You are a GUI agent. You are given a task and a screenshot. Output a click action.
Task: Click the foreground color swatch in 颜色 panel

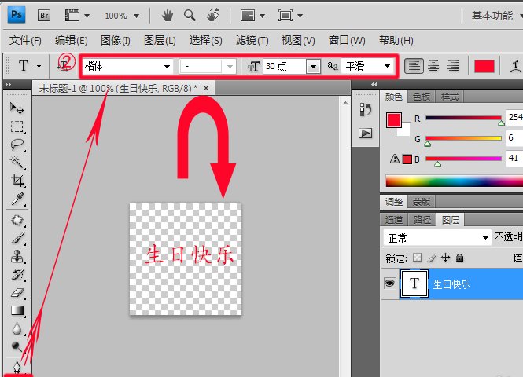pos(393,120)
